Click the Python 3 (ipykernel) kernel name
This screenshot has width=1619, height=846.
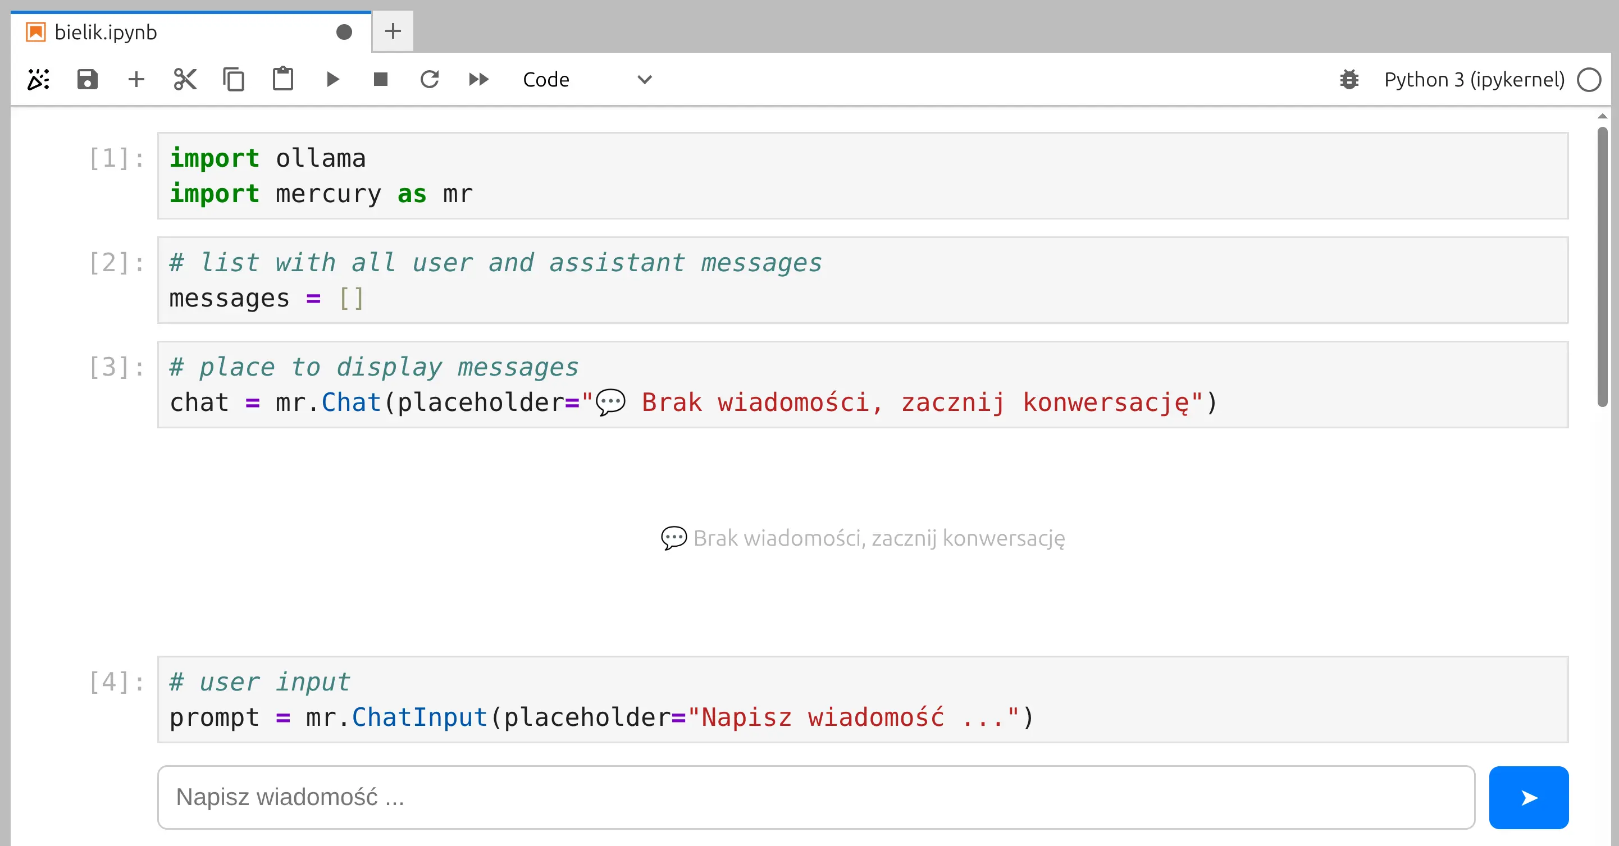point(1474,80)
